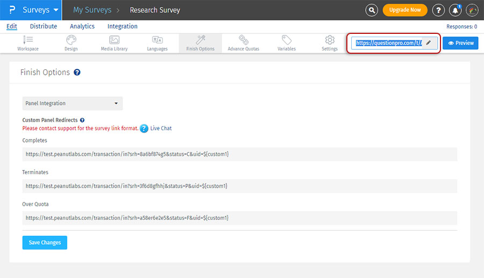Click the Completes redirect URL field
484x278 pixels.
239,154
